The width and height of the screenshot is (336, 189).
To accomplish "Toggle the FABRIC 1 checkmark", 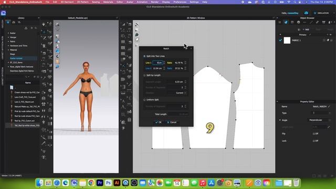I will click(x=280, y=40).
